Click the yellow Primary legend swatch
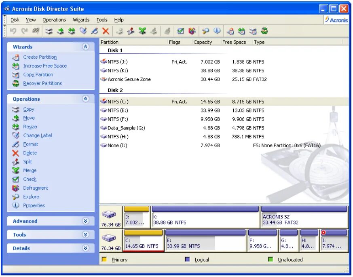Screen dimensions: 353x277 point(104,259)
